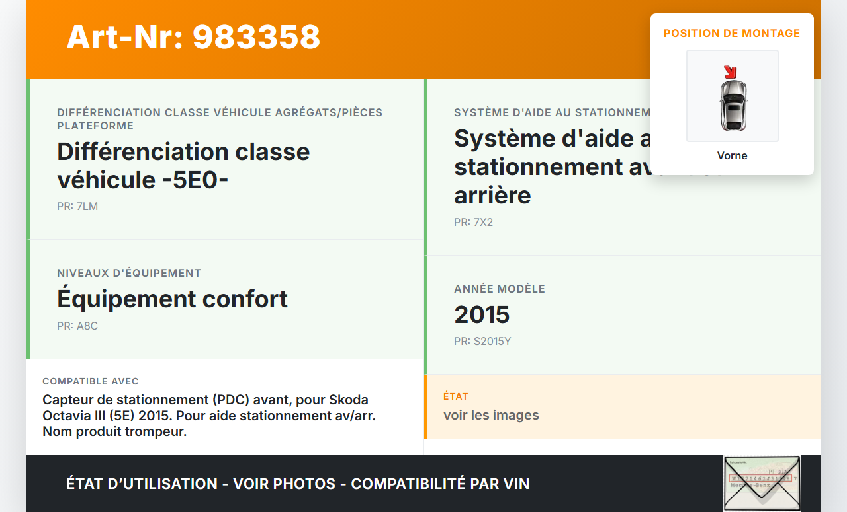Click the orange 'État' label

point(456,396)
